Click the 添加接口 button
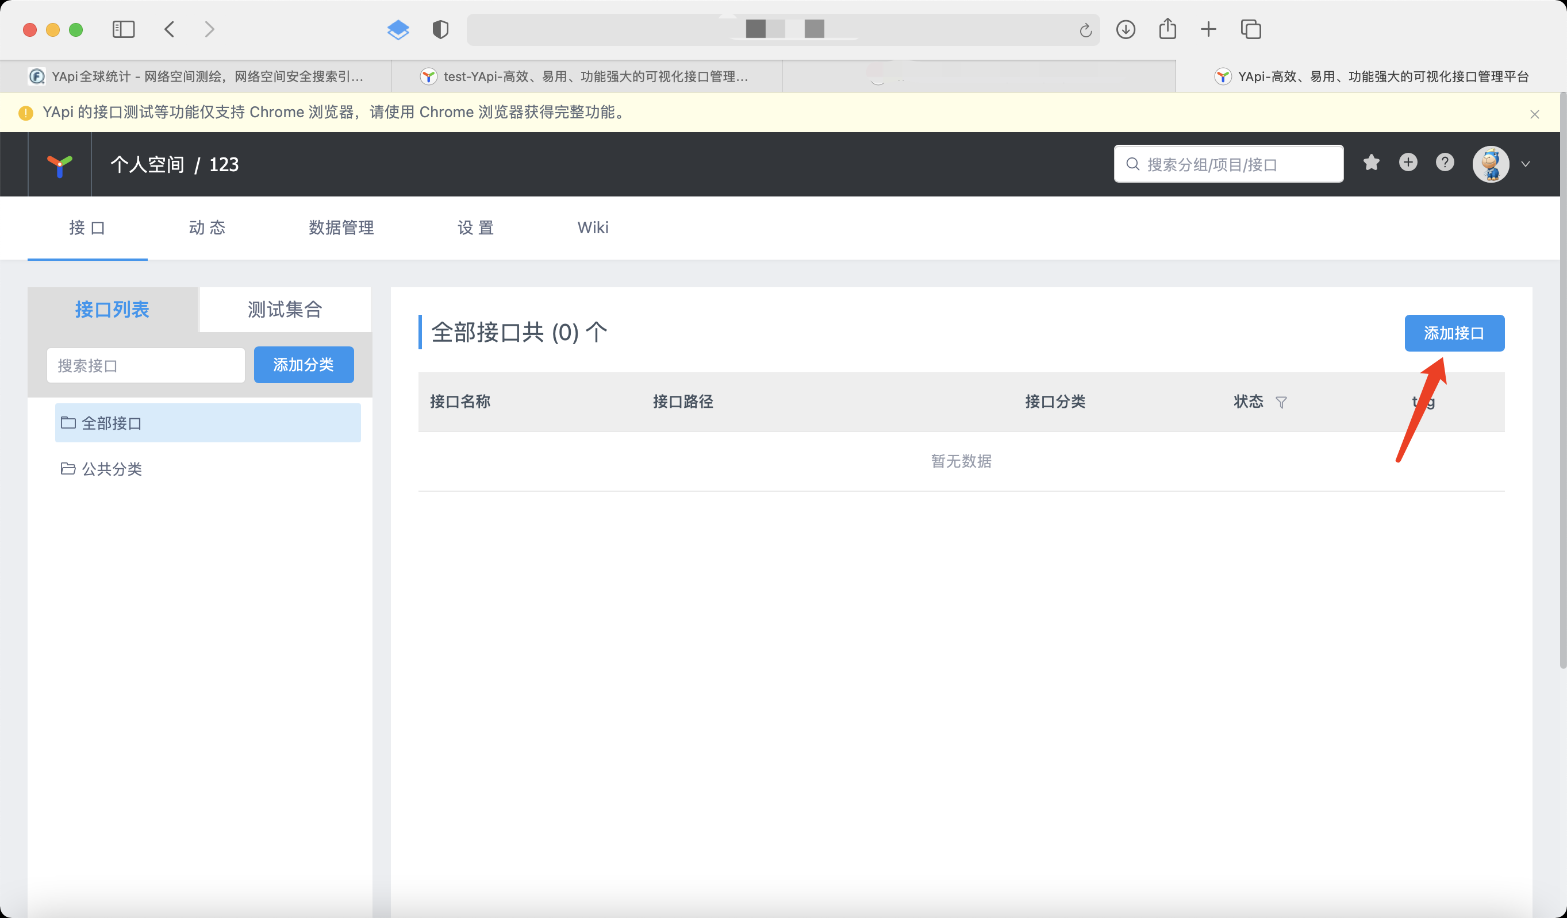Screen dimensions: 1567x918 (x=1454, y=333)
